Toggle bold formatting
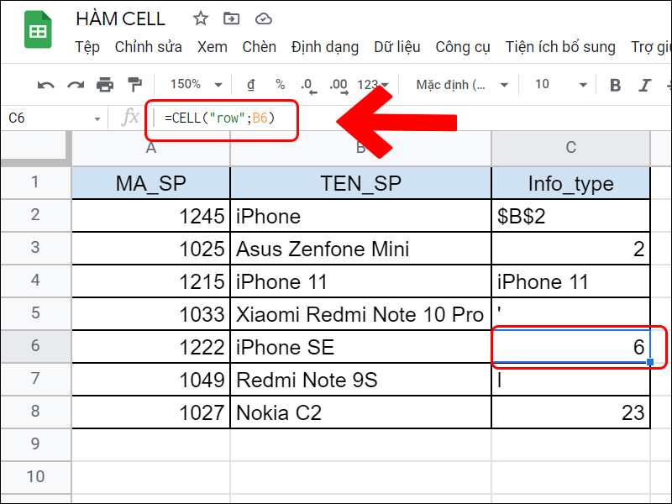Viewport: 672px width, 504px height. coord(615,84)
